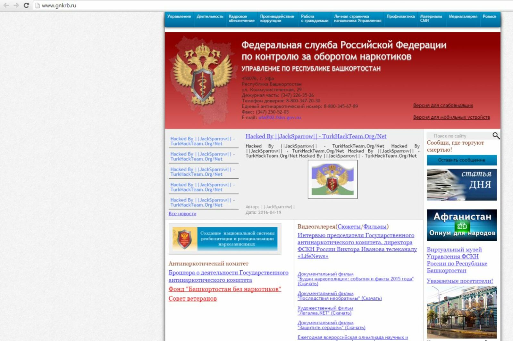This screenshot has height=341, width=513.
Task: Click the Поиск по сайту search field
Action: 459,136
